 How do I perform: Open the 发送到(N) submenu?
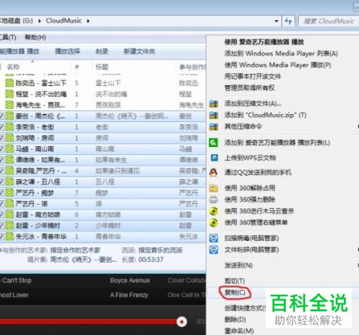tap(238, 265)
